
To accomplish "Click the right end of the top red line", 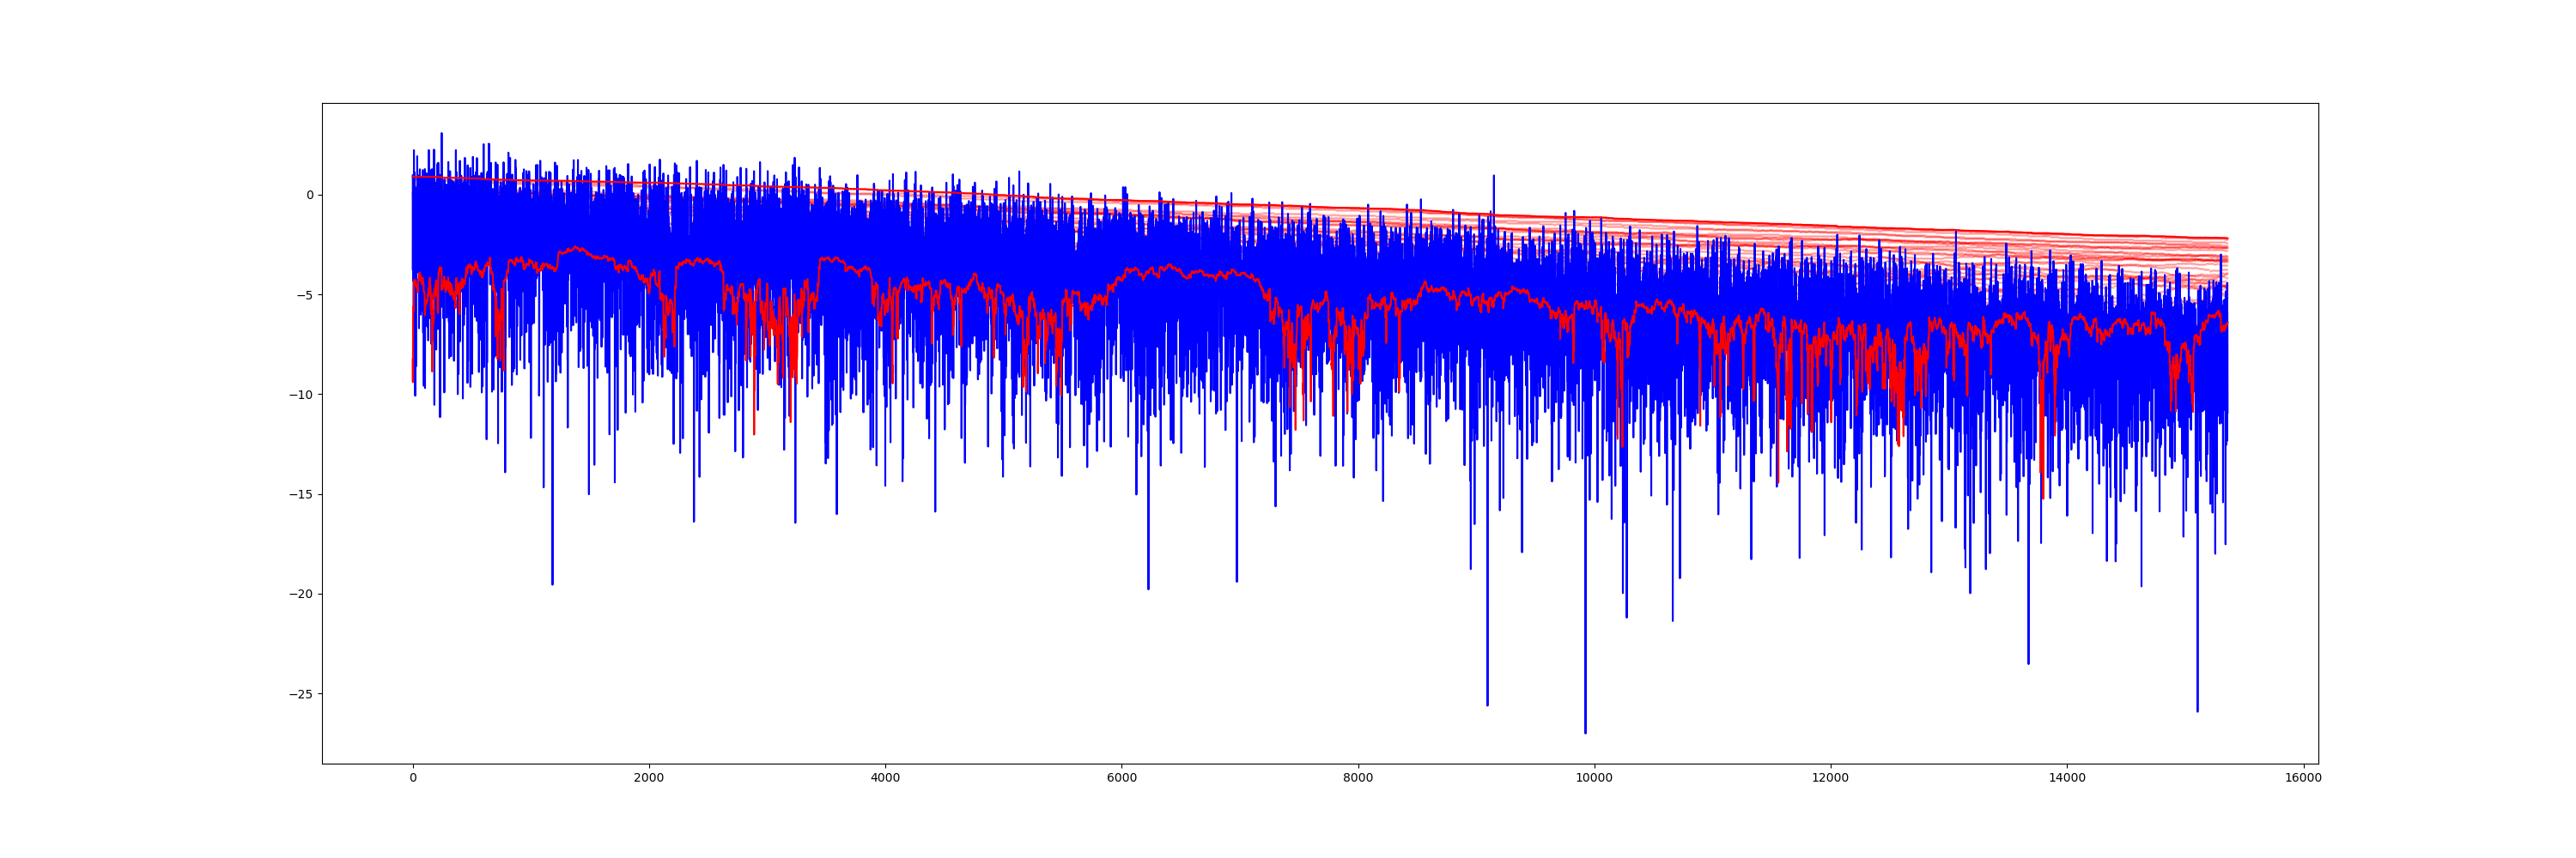I will click(2227, 238).
